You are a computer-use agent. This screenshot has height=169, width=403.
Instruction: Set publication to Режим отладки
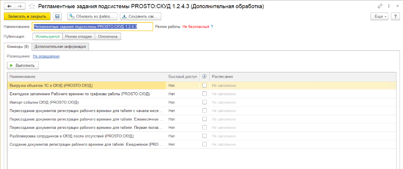click(x=79, y=37)
